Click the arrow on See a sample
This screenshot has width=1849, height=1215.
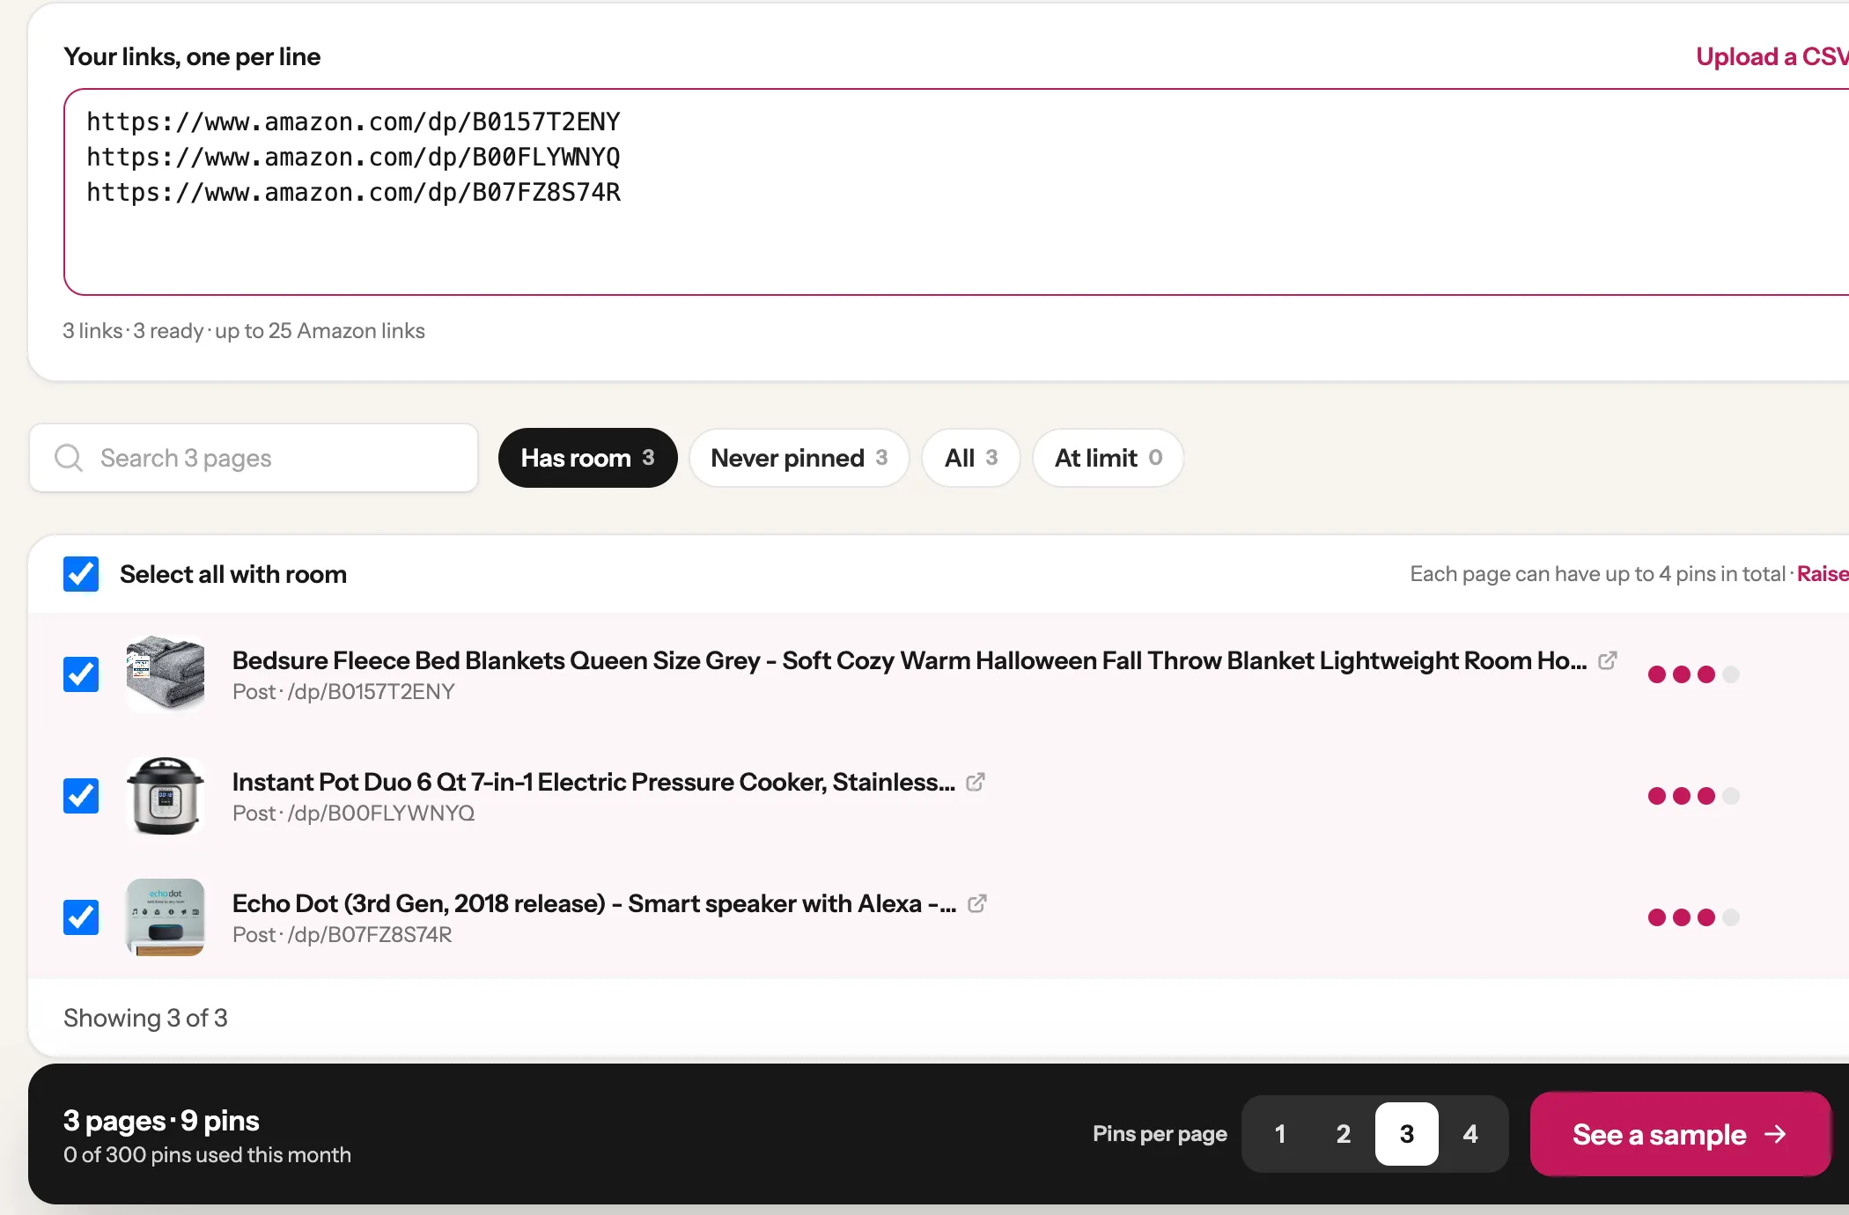1776,1134
